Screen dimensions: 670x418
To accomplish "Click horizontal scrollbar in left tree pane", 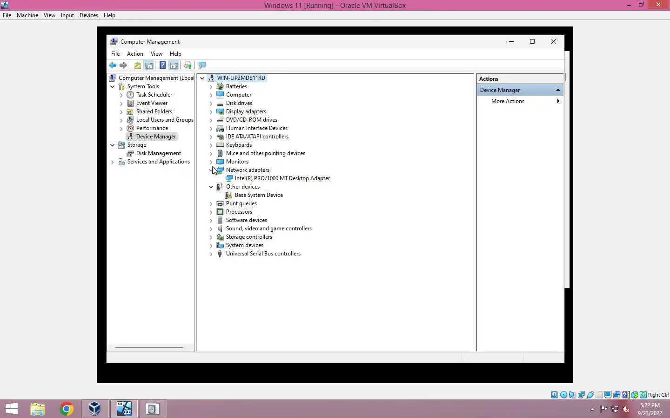I will click(149, 347).
